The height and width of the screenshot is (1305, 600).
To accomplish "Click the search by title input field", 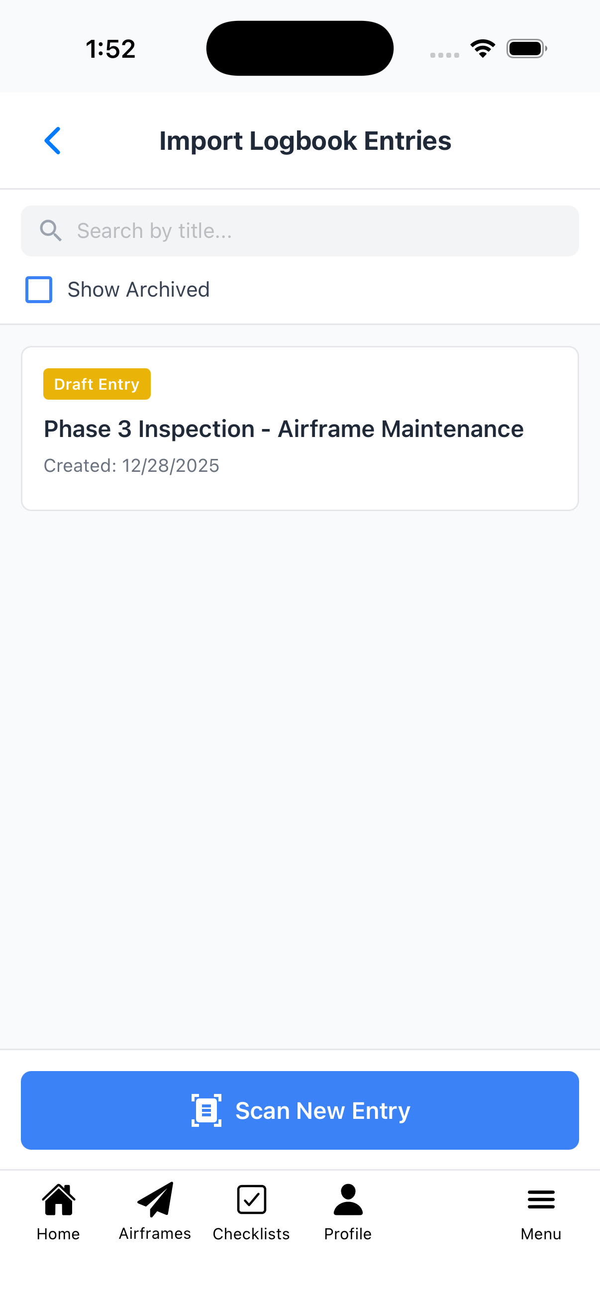I will tap(300, 230).
